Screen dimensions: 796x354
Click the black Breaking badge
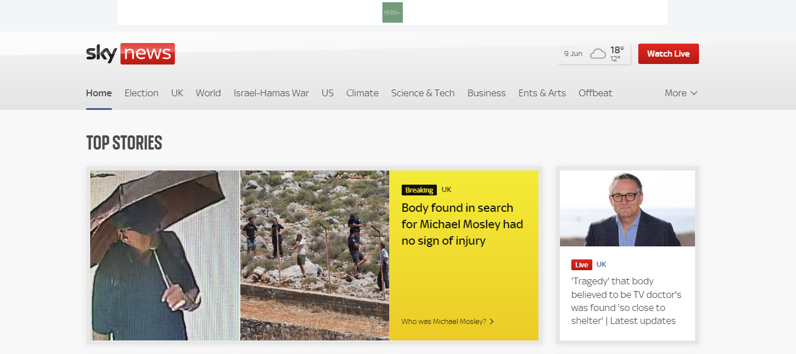(419, 190)
